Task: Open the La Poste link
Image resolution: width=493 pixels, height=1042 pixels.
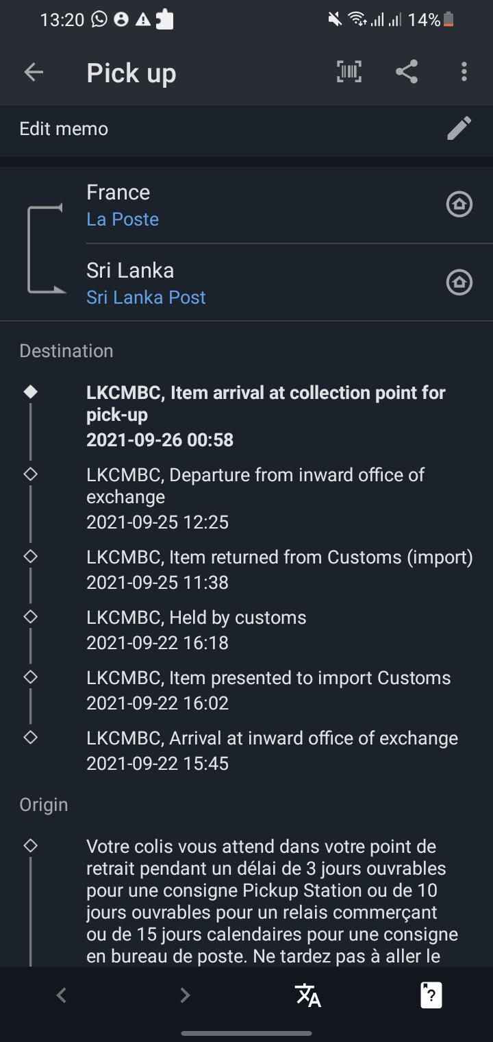Action: pyautogui.click(x=123, y=219)
